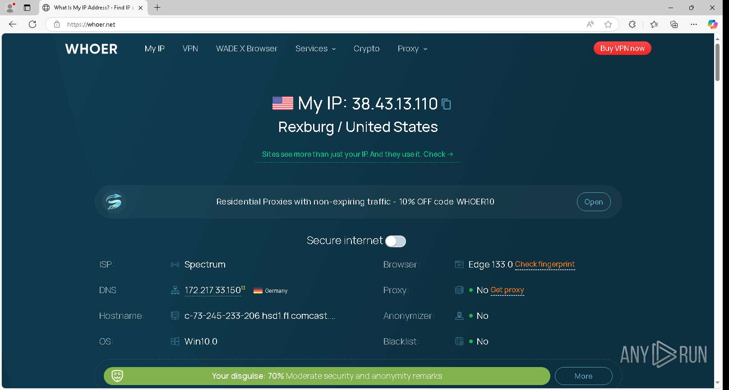The width and height of the screenshot is (729, 390).
Task: Click the Buy VPN now button
Action: 622,48
